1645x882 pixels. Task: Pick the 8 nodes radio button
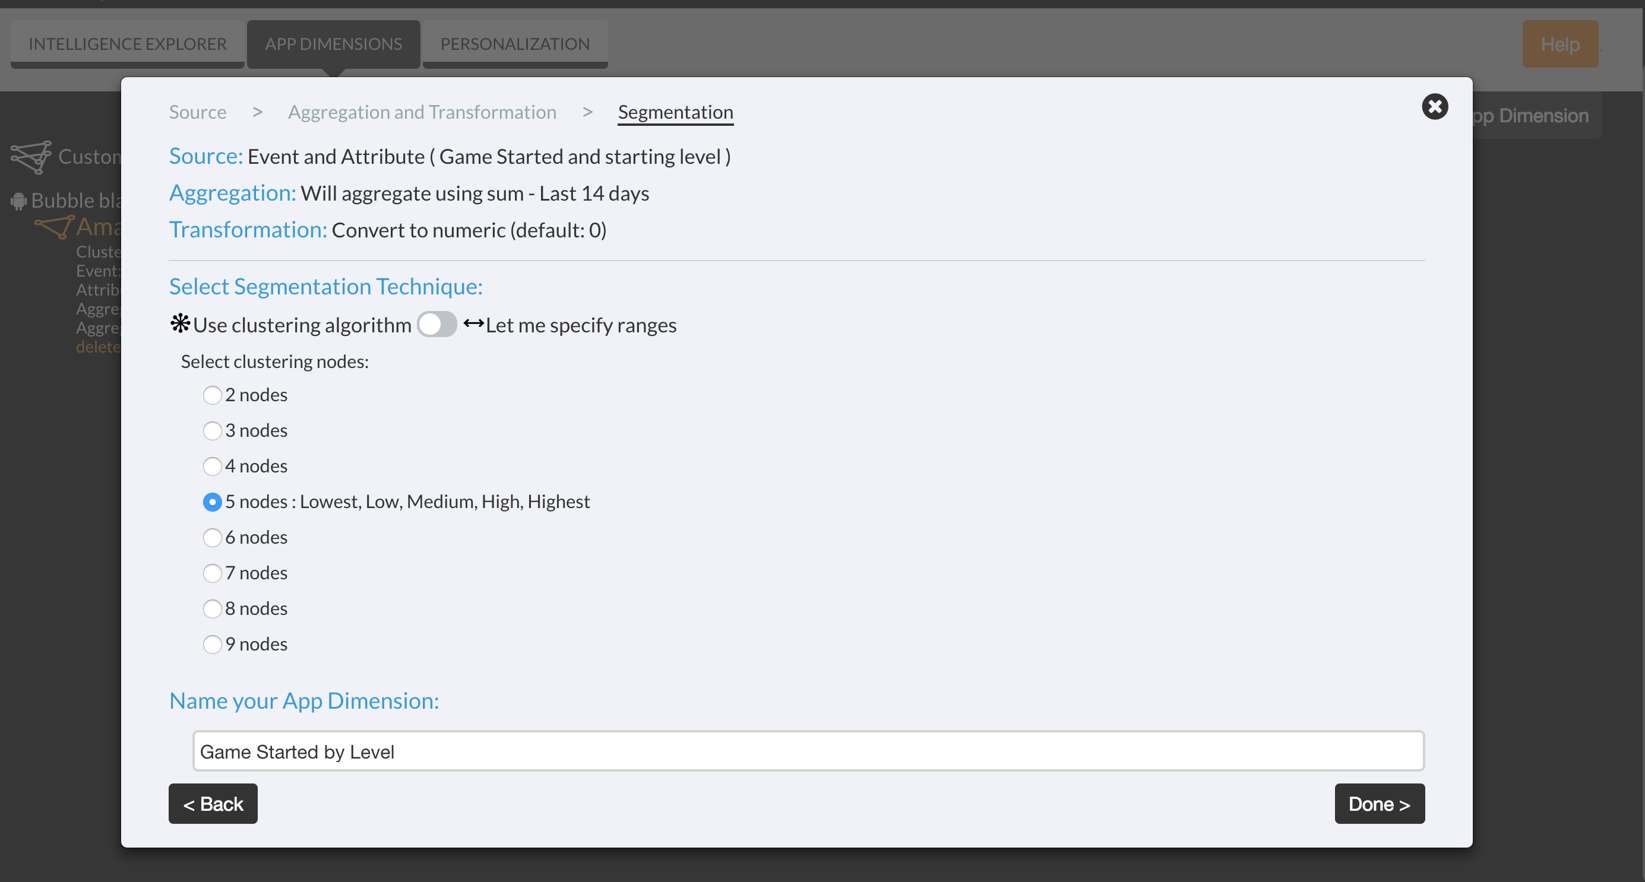212,609
